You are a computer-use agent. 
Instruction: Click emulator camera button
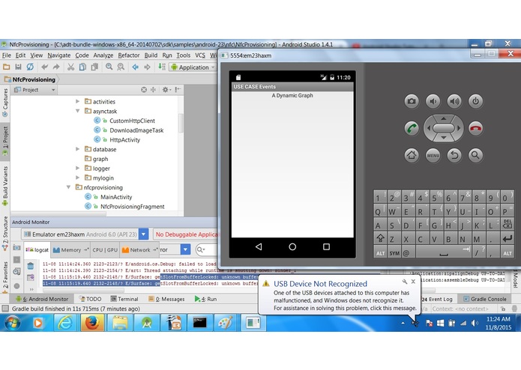click(412, 101)
